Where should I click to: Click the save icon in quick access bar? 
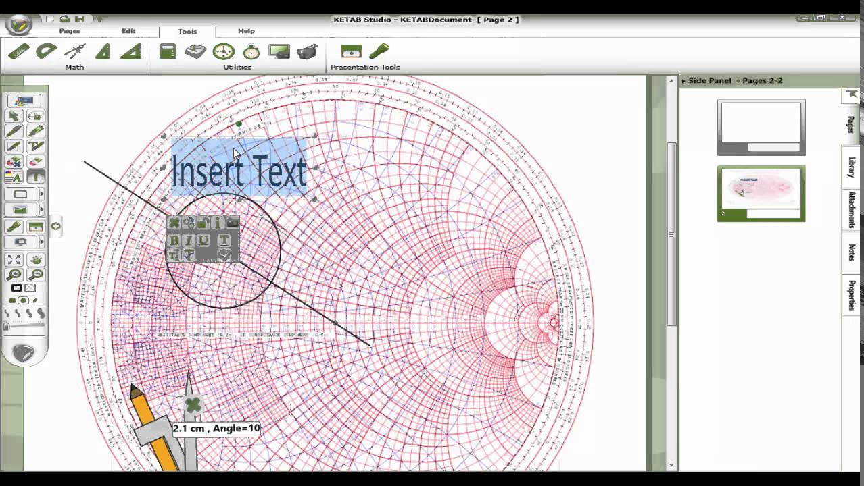(79, 19)
